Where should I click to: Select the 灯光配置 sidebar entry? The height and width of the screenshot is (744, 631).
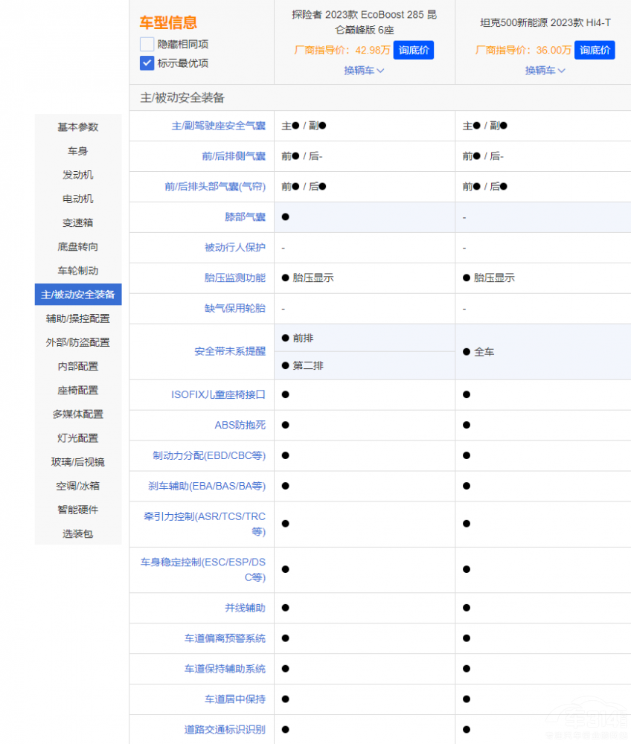click(77, 437)
